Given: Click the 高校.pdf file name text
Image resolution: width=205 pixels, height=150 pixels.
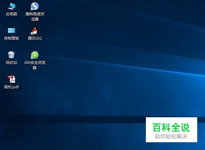Looking at the screenshot, I should (12, 87).
